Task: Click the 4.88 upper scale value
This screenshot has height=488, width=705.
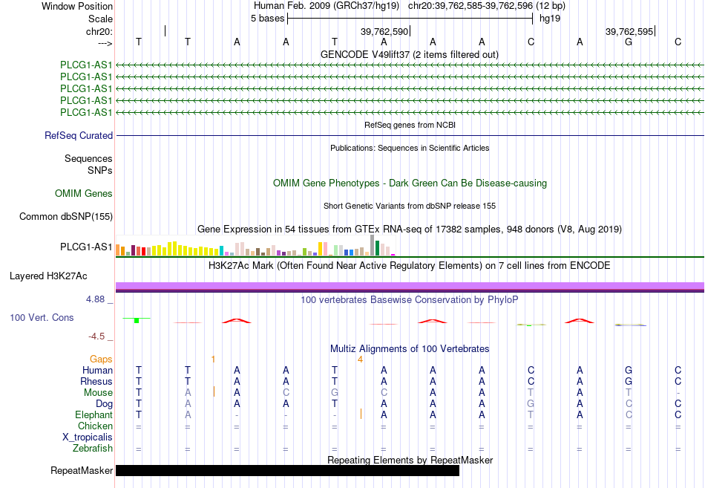Action: (95, 299)
